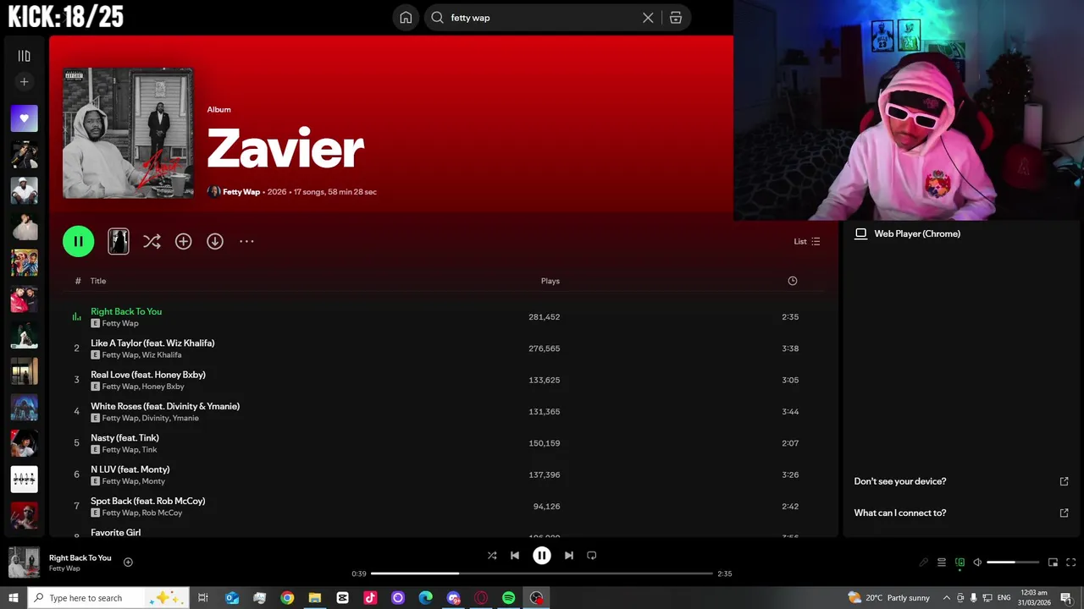1084x609 pixels.
Task: Open Windows Start menu
Action: pyautogui.click(x=13, y=598)
